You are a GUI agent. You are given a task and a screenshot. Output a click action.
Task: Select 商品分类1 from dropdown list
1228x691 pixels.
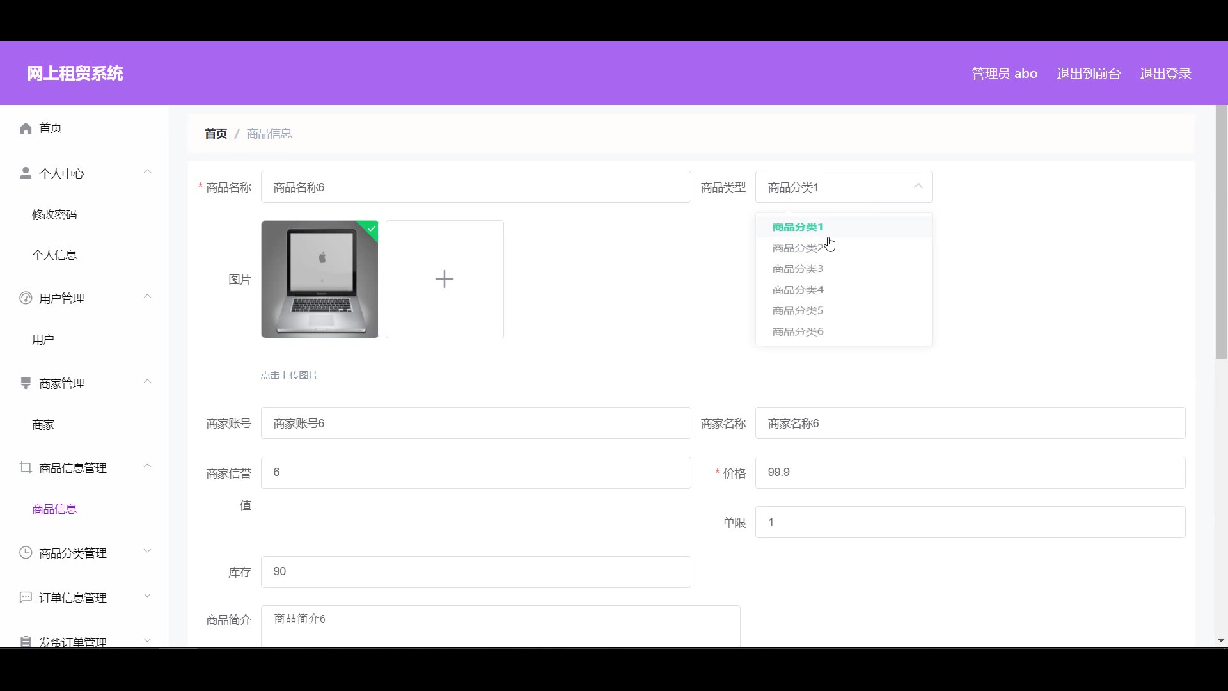click(844, 227)
